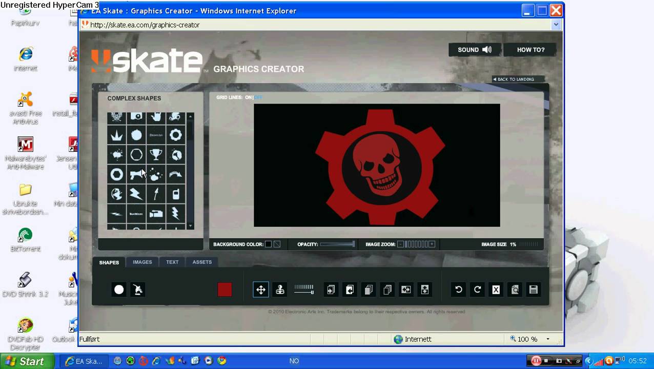The height and width of the screenshot is (369, 654).
Task: Click the flip horizontal icon
Action: coord(406,290)
